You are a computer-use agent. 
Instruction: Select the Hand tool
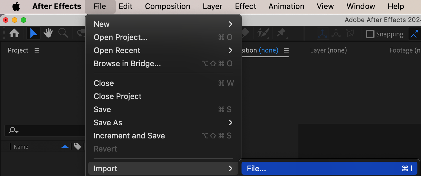[x=48, y=33]
